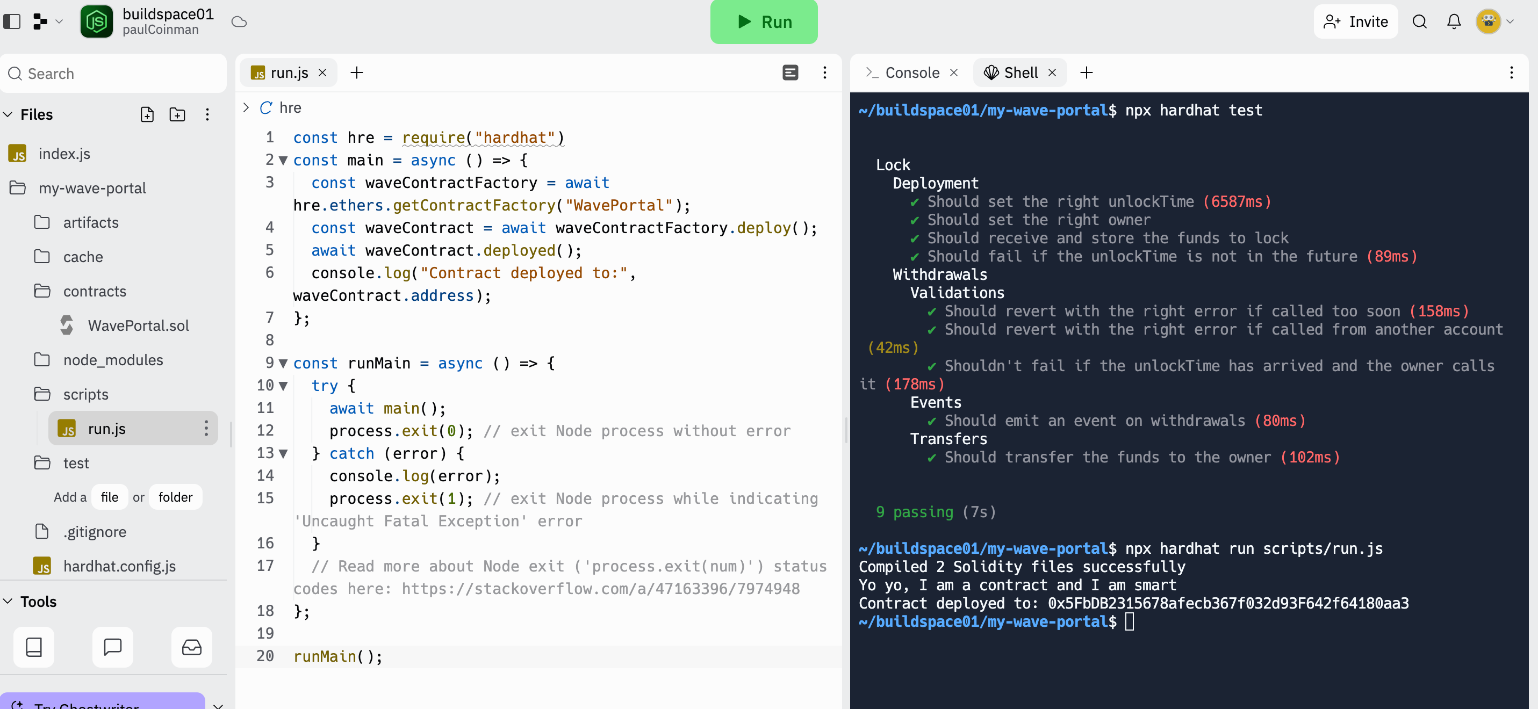Expand the artifacts folder
The image size is (1538, 709).
pyautogui.click(x=91, y=222)
